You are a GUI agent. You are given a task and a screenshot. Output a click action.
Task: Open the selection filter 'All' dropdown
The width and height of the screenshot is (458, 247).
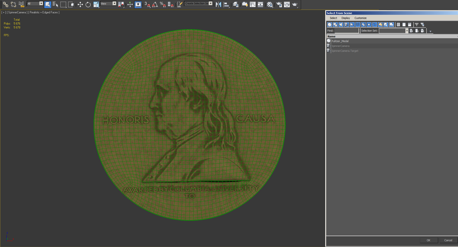pyautogui.click(x=35, y=3)
